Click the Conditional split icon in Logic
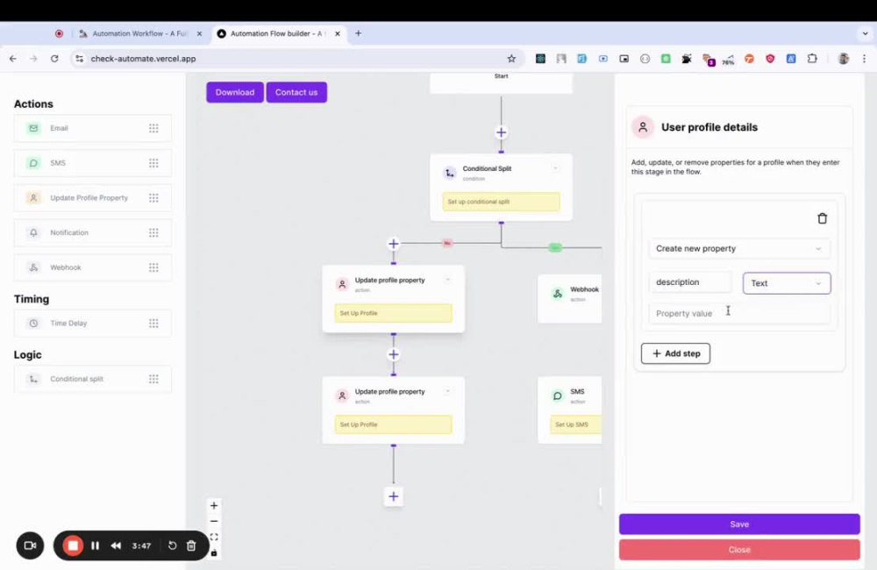The width and height of the screenshot is (877, 570). [x=33, y=379]
